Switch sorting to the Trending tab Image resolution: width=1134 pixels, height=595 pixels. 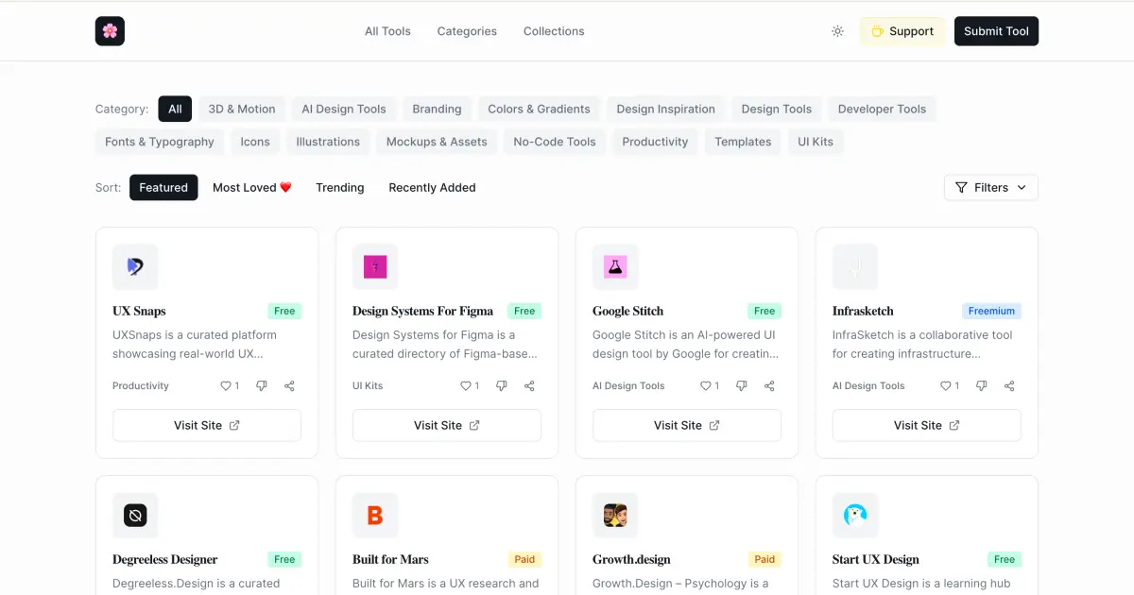339,187
